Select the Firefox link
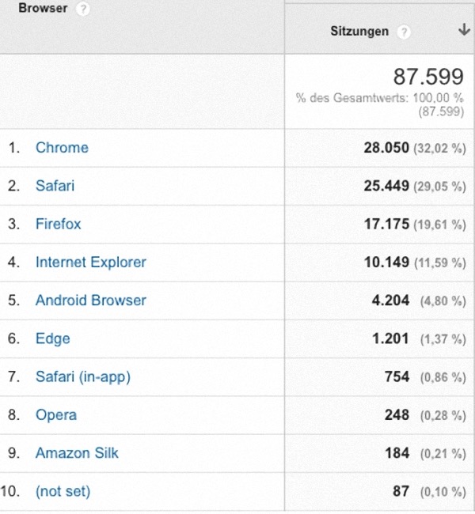The image size is (475, 514). point(58,225)
